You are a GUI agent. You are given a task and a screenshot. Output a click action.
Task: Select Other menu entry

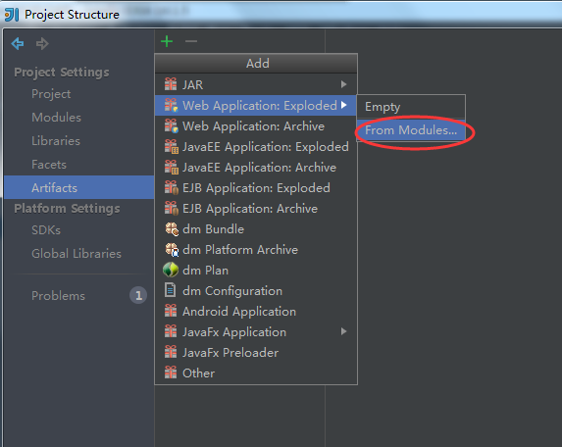point(256,372)
